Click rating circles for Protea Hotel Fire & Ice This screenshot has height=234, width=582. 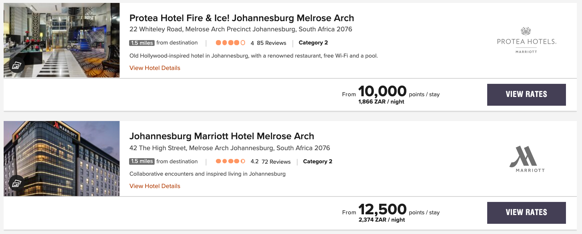[230, 43]
